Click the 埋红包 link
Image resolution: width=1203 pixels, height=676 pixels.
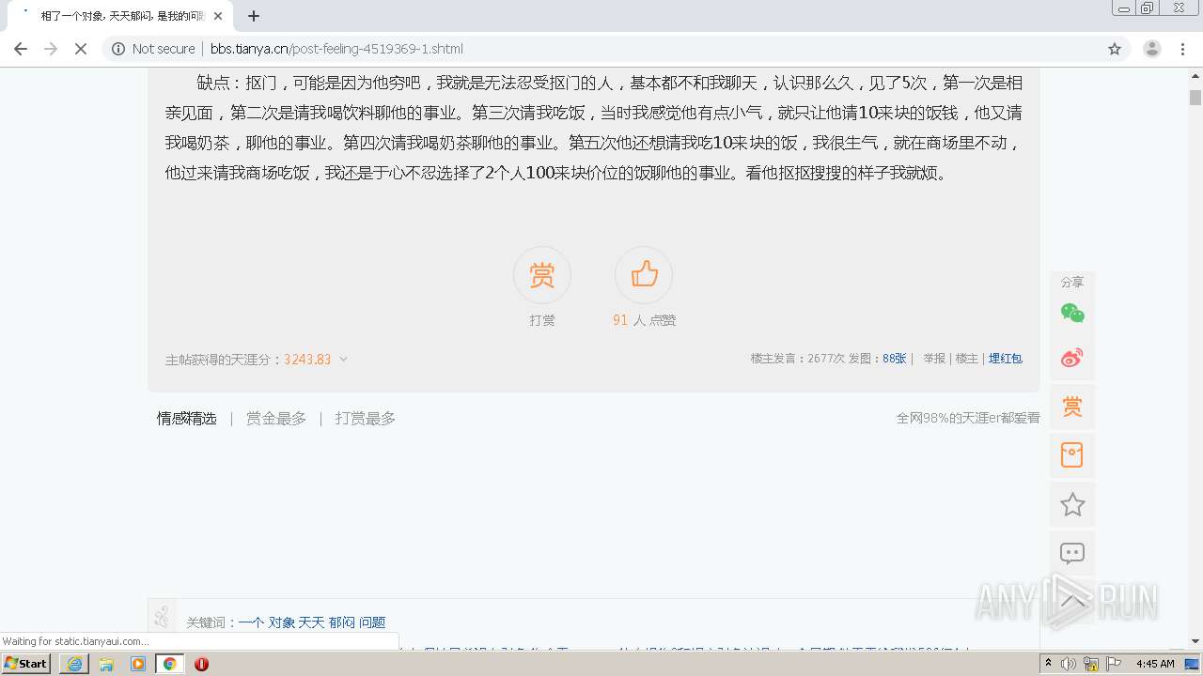1005,359
